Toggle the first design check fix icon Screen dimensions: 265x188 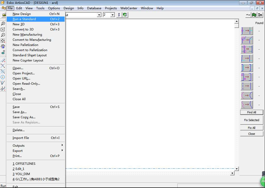click(x=247, y=31)
